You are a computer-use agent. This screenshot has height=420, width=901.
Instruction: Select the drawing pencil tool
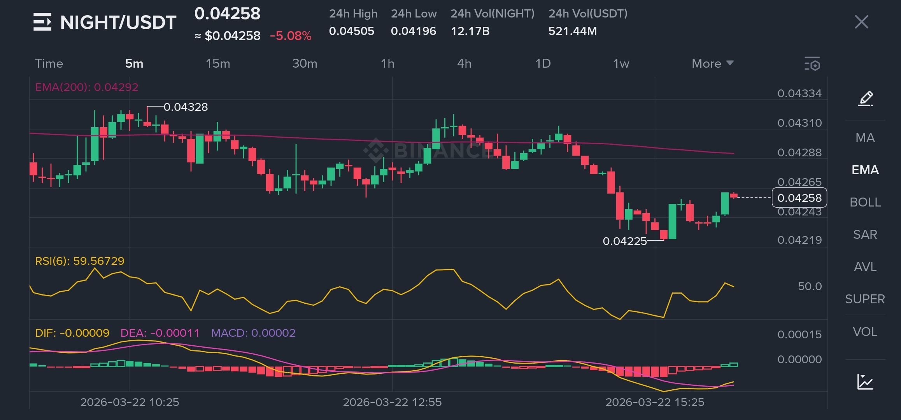coord(865,99)
